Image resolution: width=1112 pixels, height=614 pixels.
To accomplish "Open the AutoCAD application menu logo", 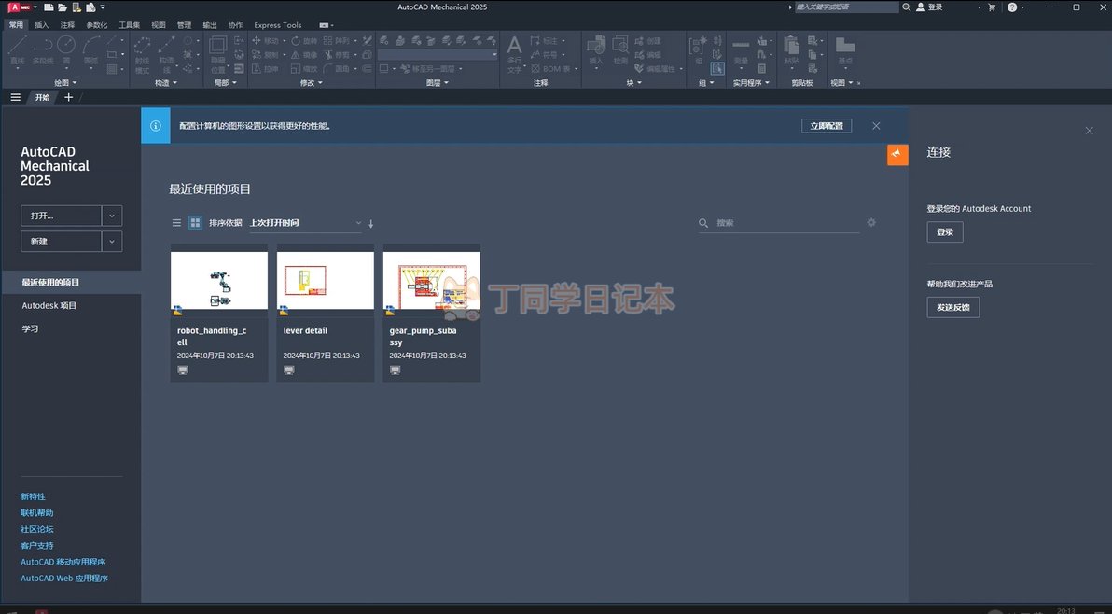I will (x=15, y=7).
